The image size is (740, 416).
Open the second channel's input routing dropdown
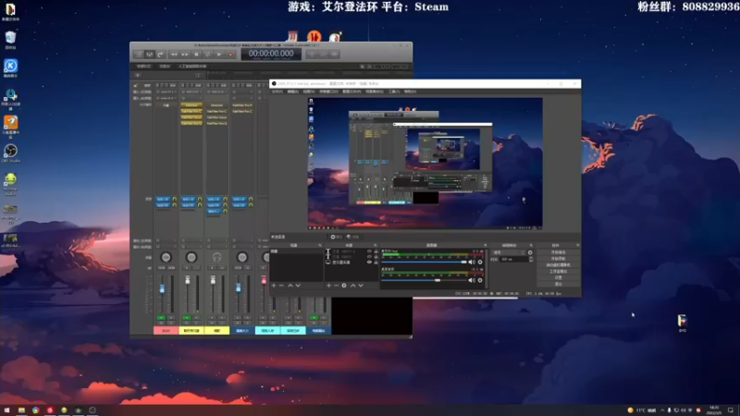(191, 92)
